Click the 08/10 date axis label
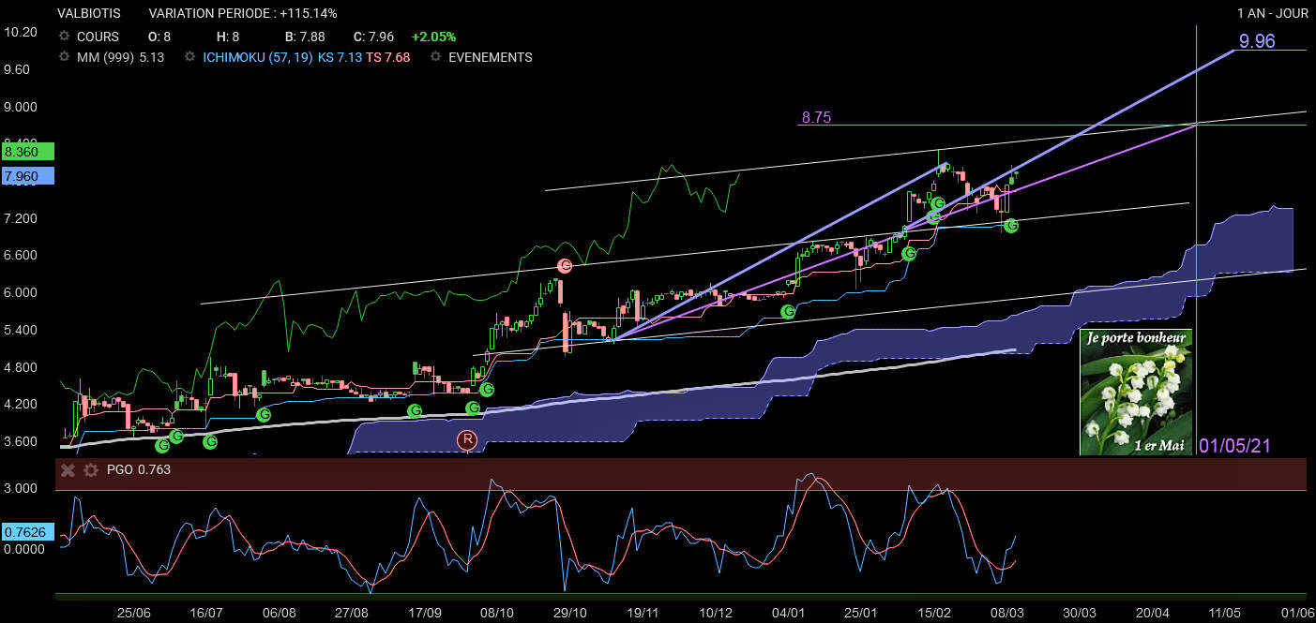The height and width of the screenshot is (623, 1316). tap(498, 613)
